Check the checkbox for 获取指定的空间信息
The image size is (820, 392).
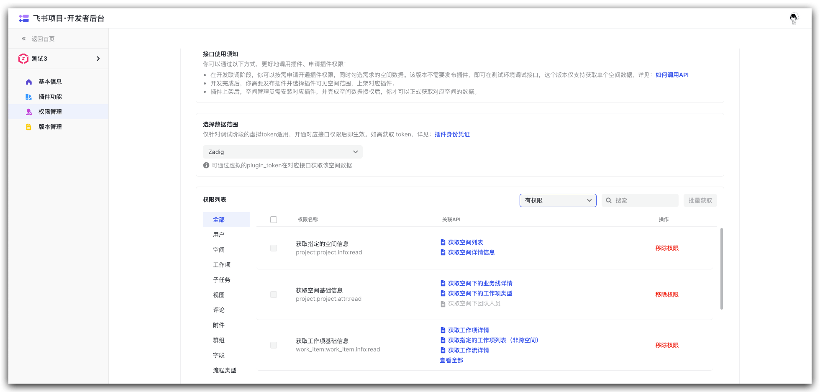274,248
